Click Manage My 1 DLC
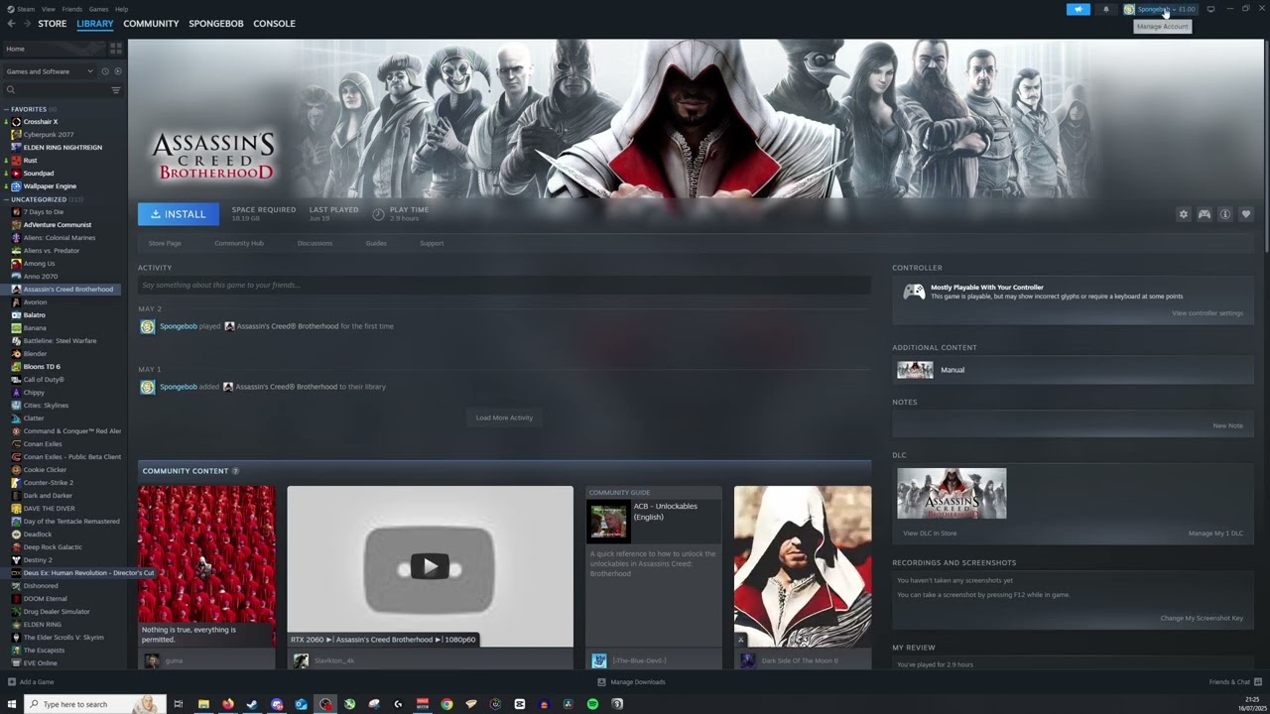 click(1215, 534)
